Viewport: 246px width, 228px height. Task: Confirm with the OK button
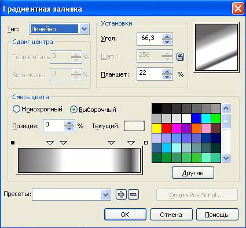pos(125,214)
